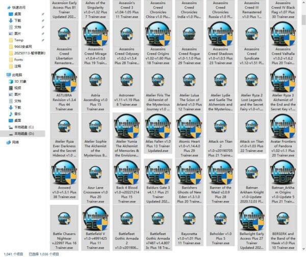Click the Assassin's Creed 3 trainer filename
This screenshot has width=306, height=257.
pyautogui.click(x=126, y=10)
